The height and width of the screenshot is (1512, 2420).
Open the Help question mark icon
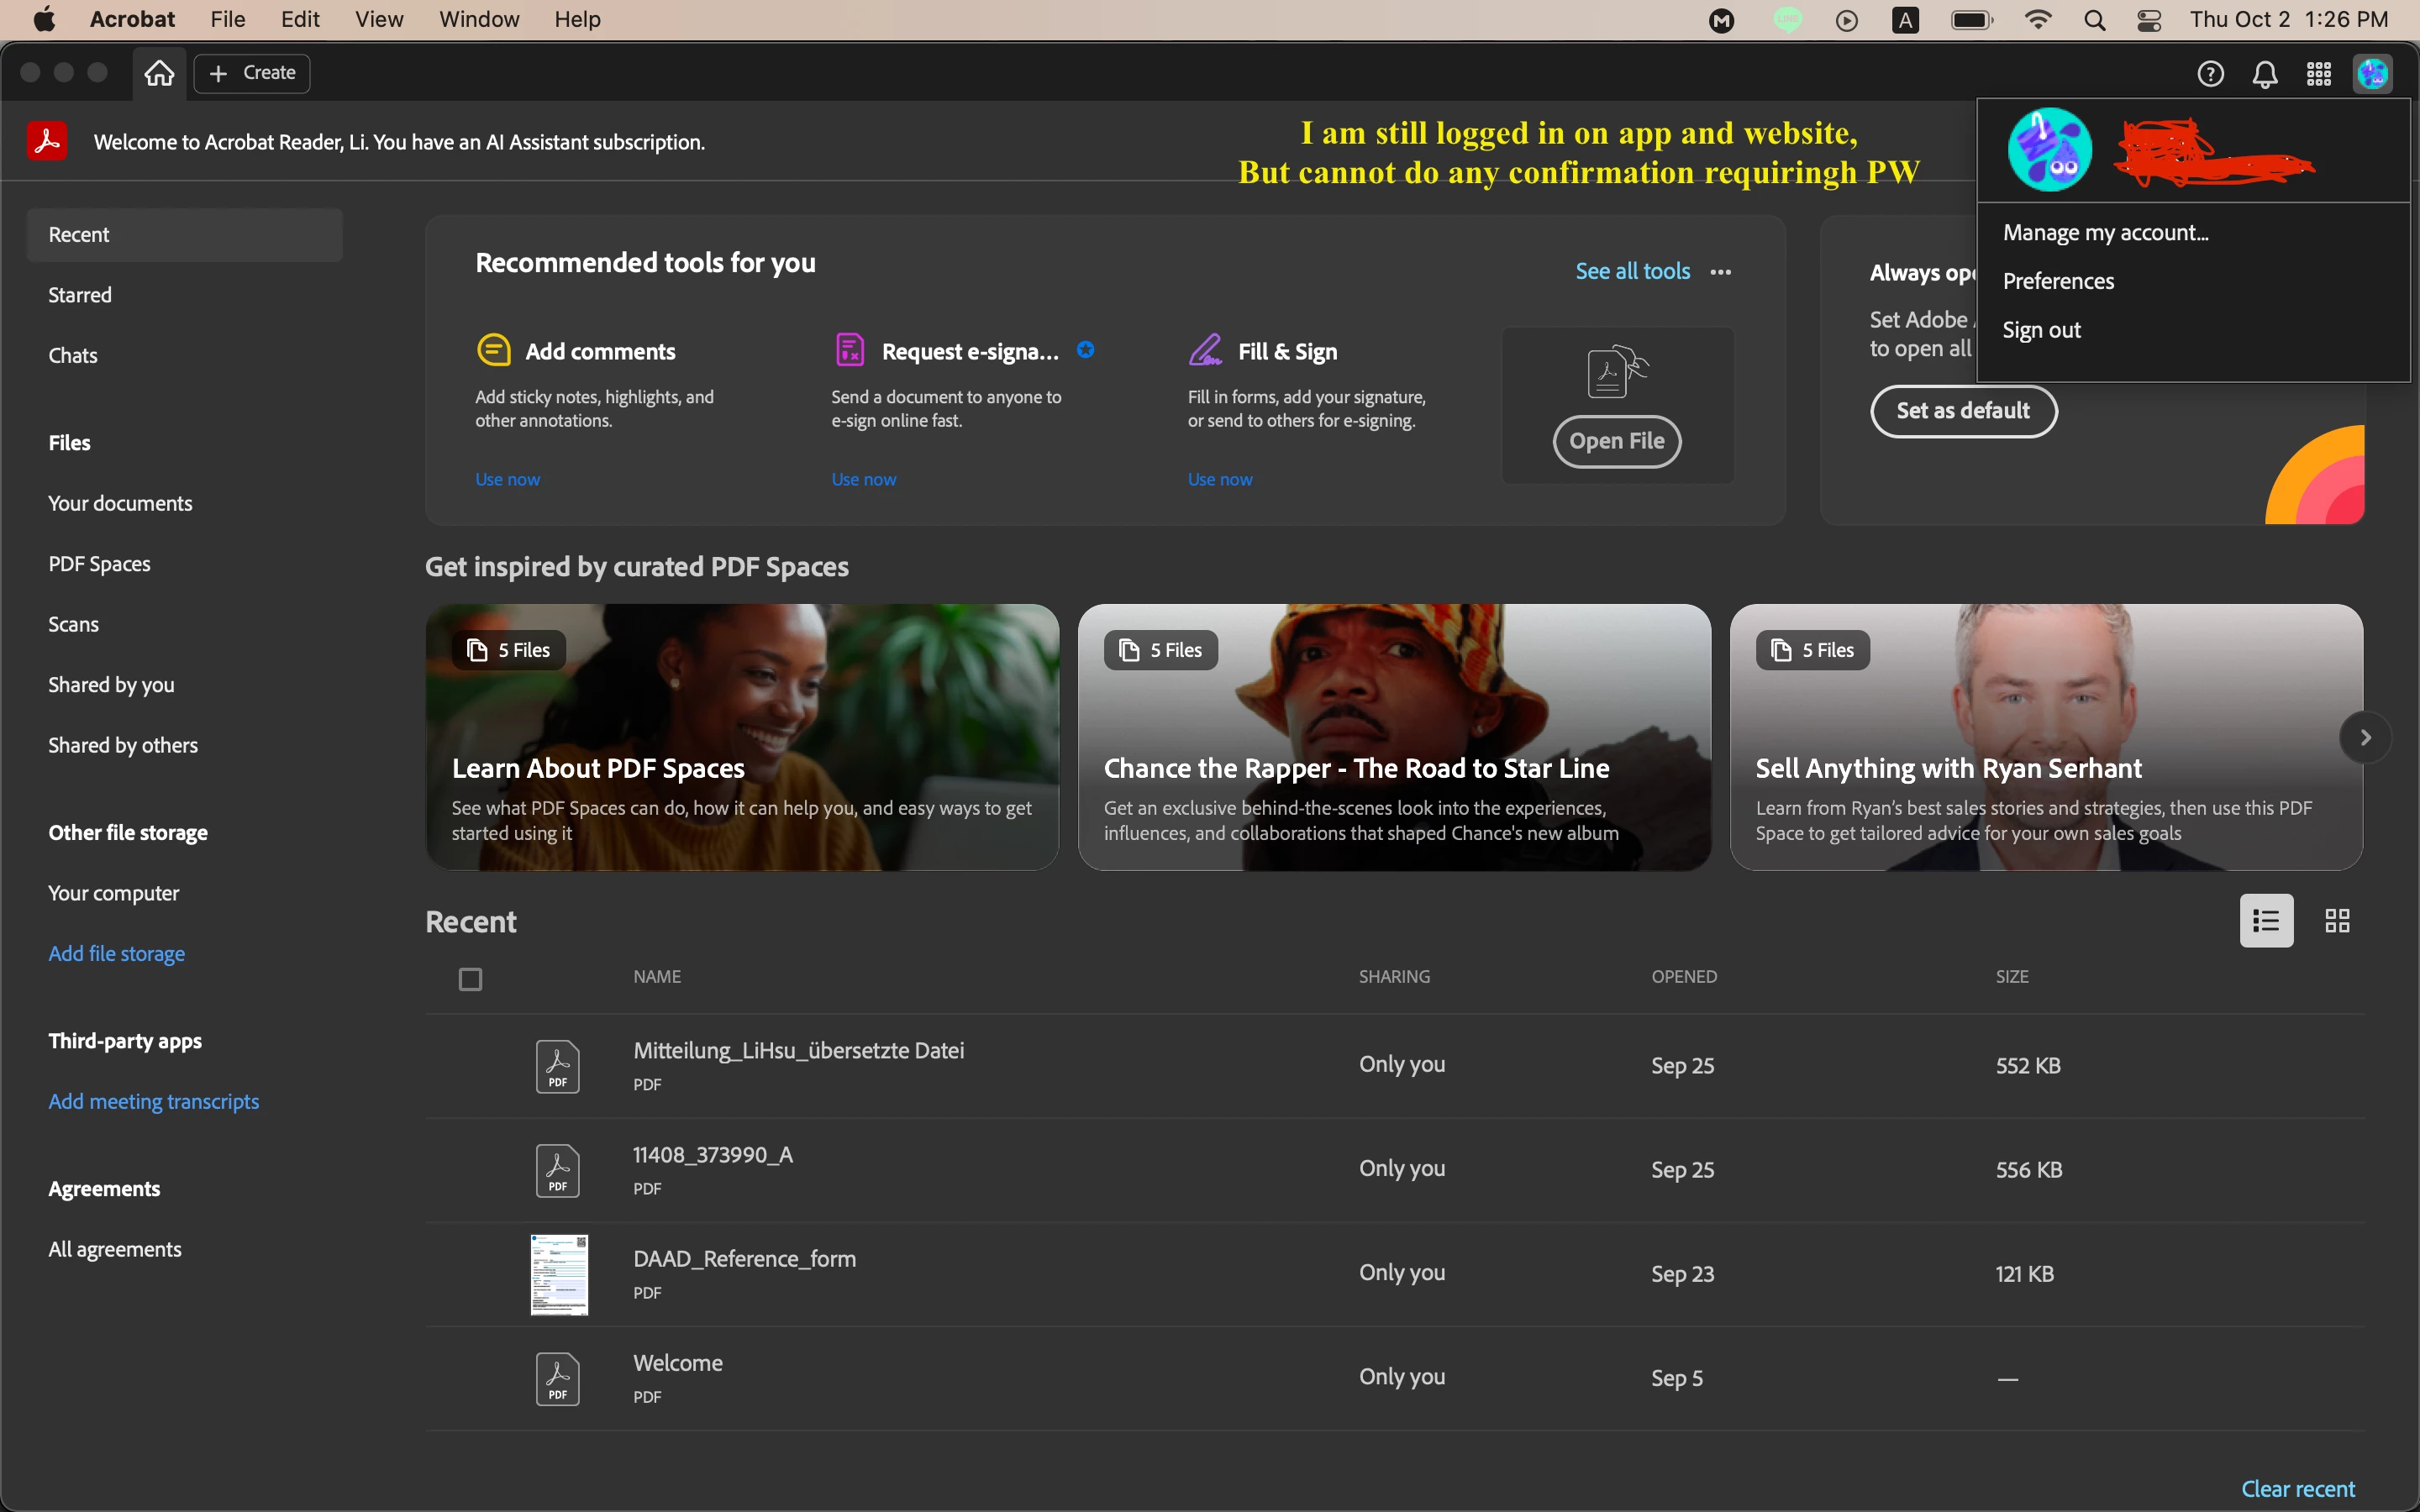2210,74
